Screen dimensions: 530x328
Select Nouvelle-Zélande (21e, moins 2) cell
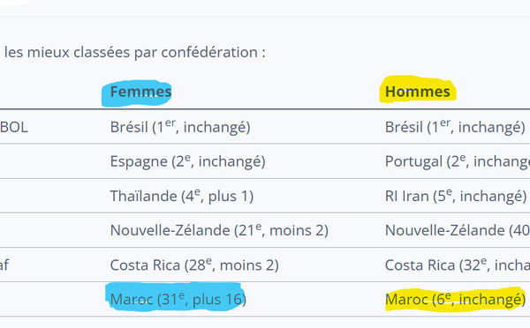tap(219, 230)
